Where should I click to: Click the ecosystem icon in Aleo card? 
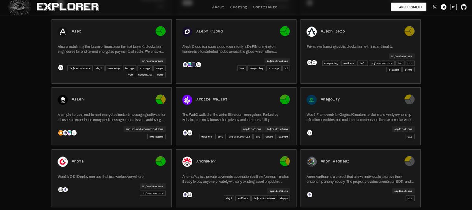(x=61, y=68)
